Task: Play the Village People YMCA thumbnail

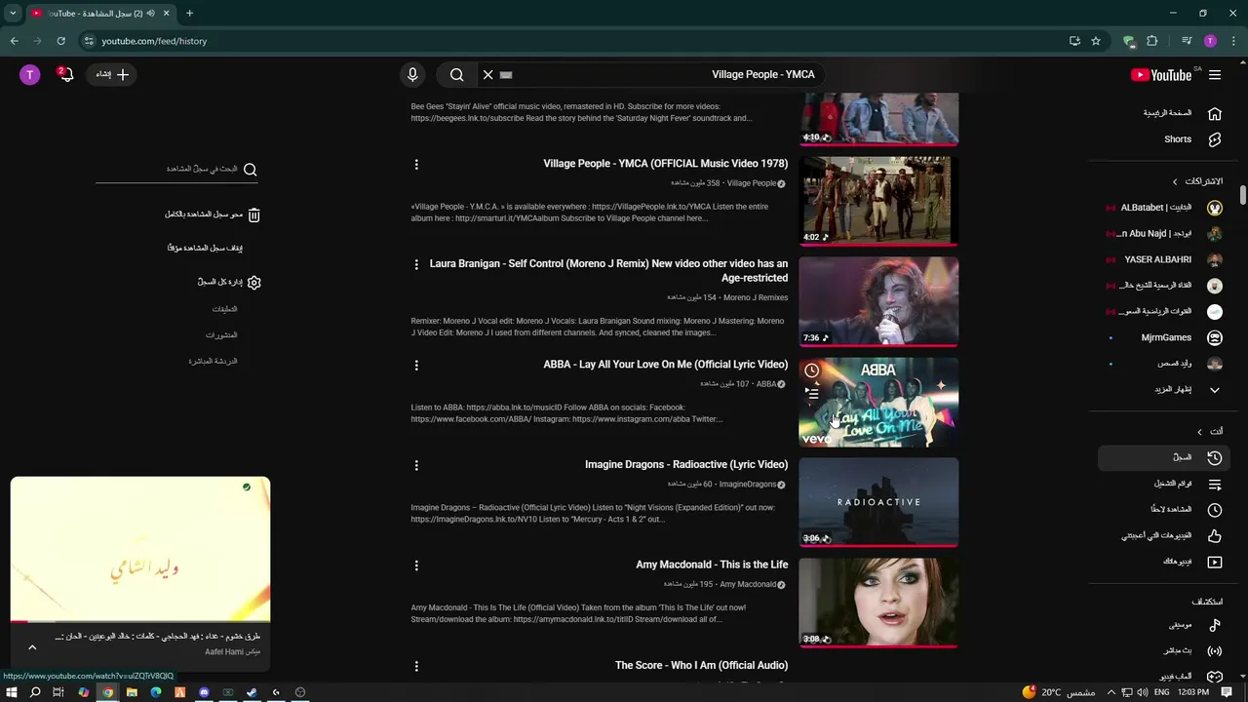Action: [x=878, y=201]
